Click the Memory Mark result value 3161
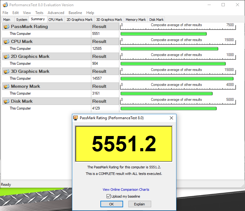This screenshot has height=211, width=245. (96, 93)
